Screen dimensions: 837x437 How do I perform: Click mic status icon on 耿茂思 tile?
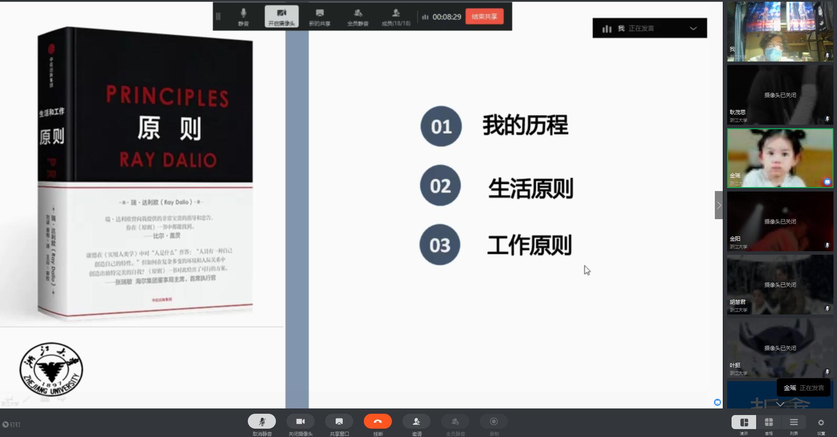tap(827, 119)
